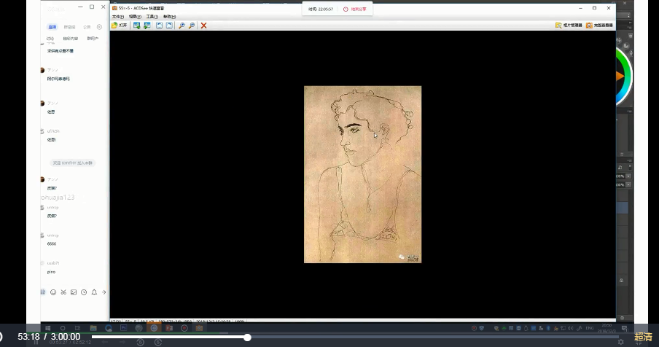This screenshot has width=659, height=347.
Task: Open the Windows Start button on recorded taskbar
Action: pyautogui.click(x=47, y=328)
